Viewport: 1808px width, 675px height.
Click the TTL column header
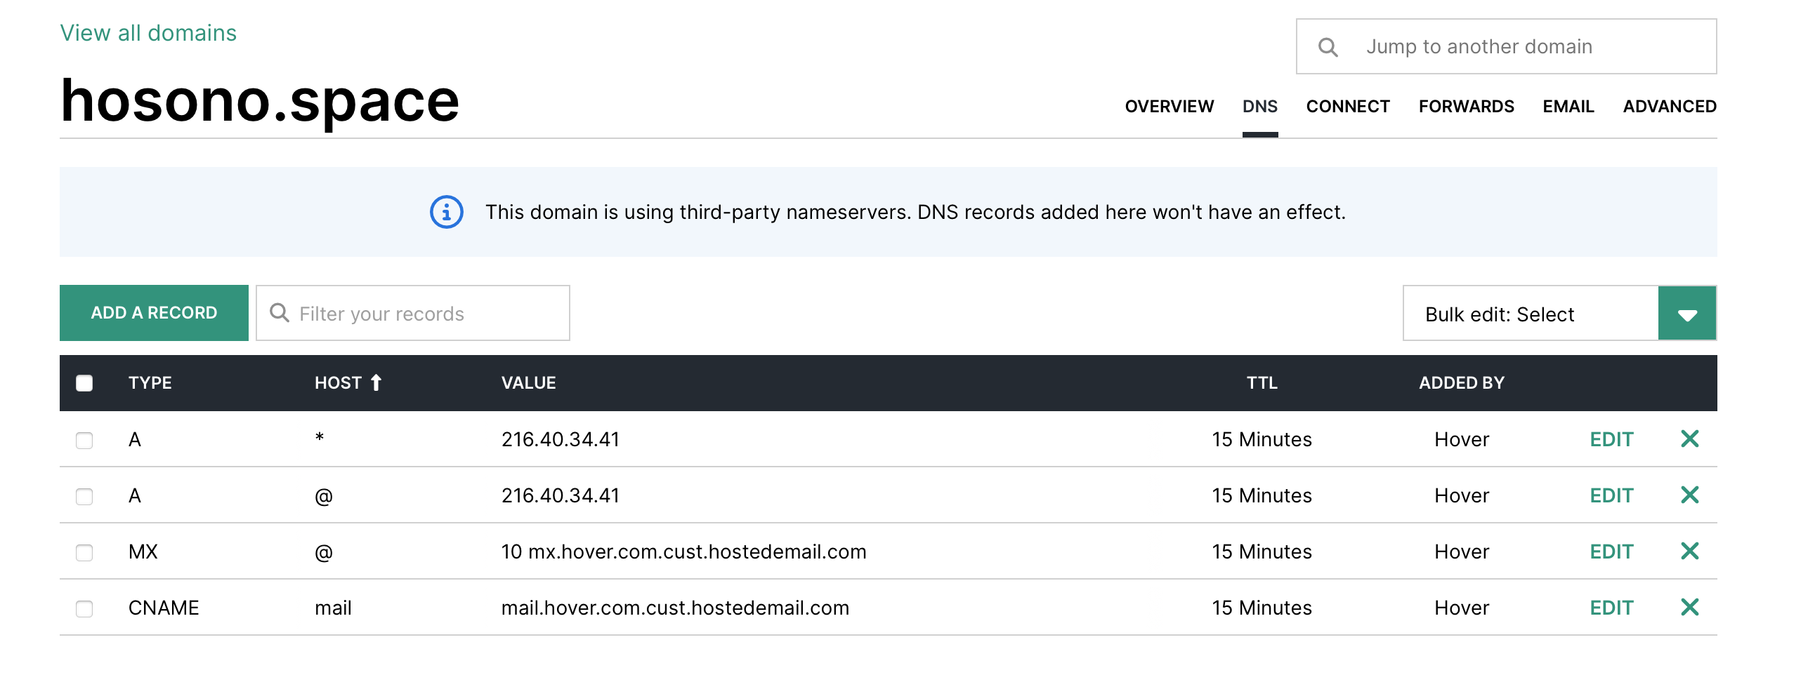coord(1262,382)
